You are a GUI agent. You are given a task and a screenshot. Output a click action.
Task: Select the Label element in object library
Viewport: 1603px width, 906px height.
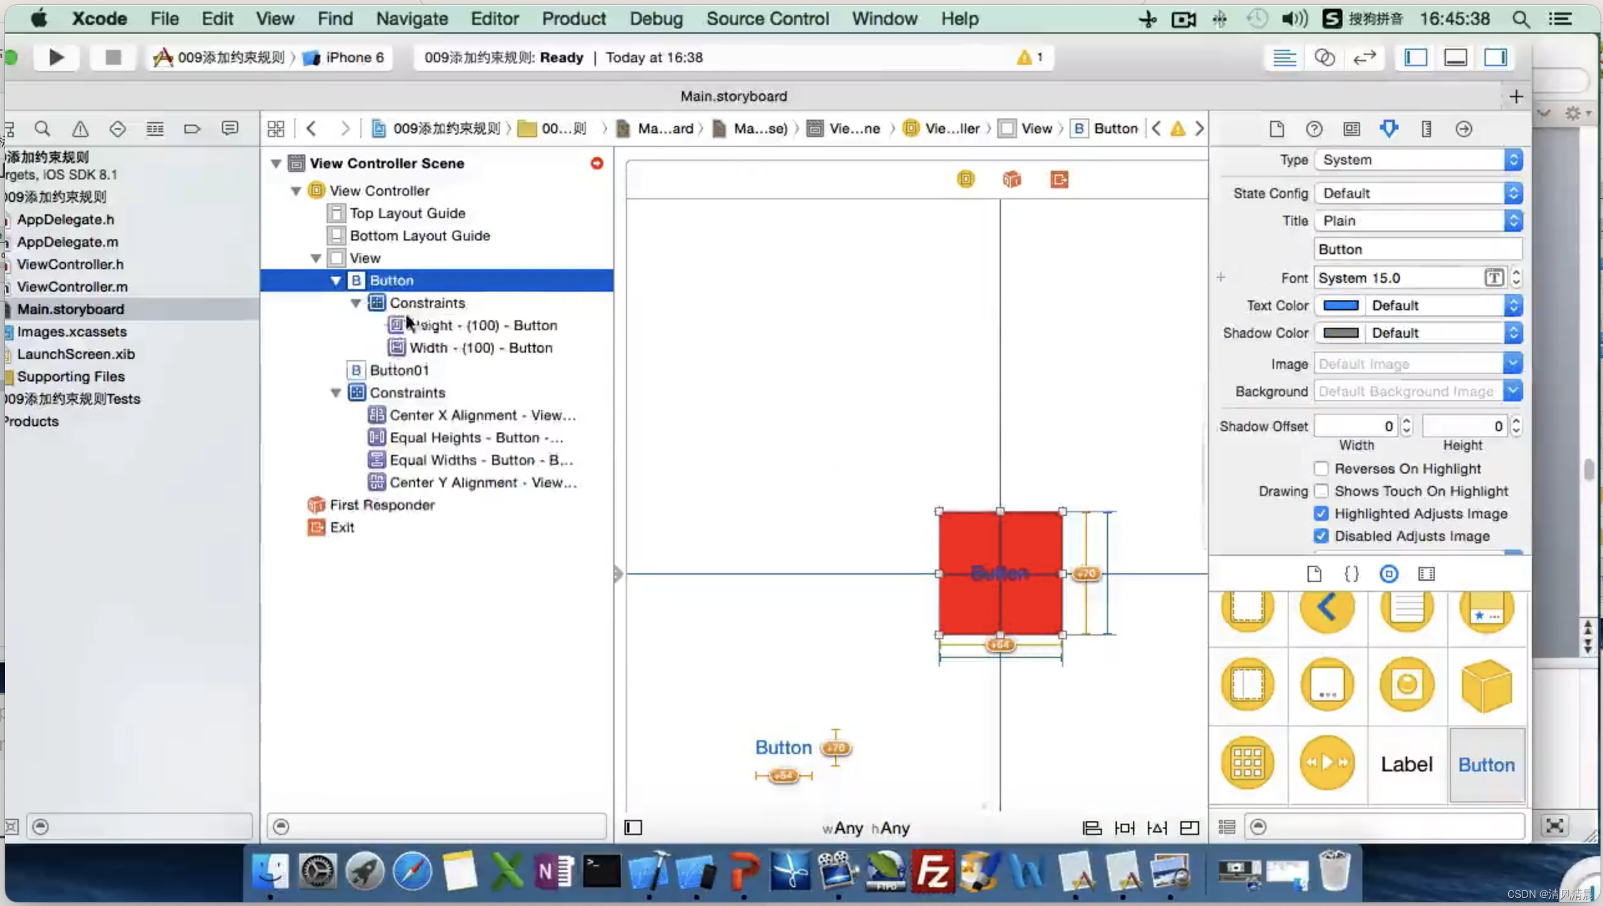coord(1407,764)
